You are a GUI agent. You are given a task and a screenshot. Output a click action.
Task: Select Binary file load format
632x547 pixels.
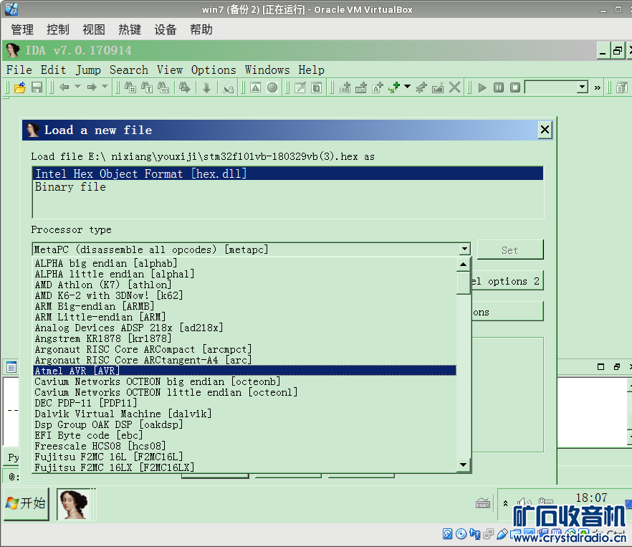coord(70,187)
